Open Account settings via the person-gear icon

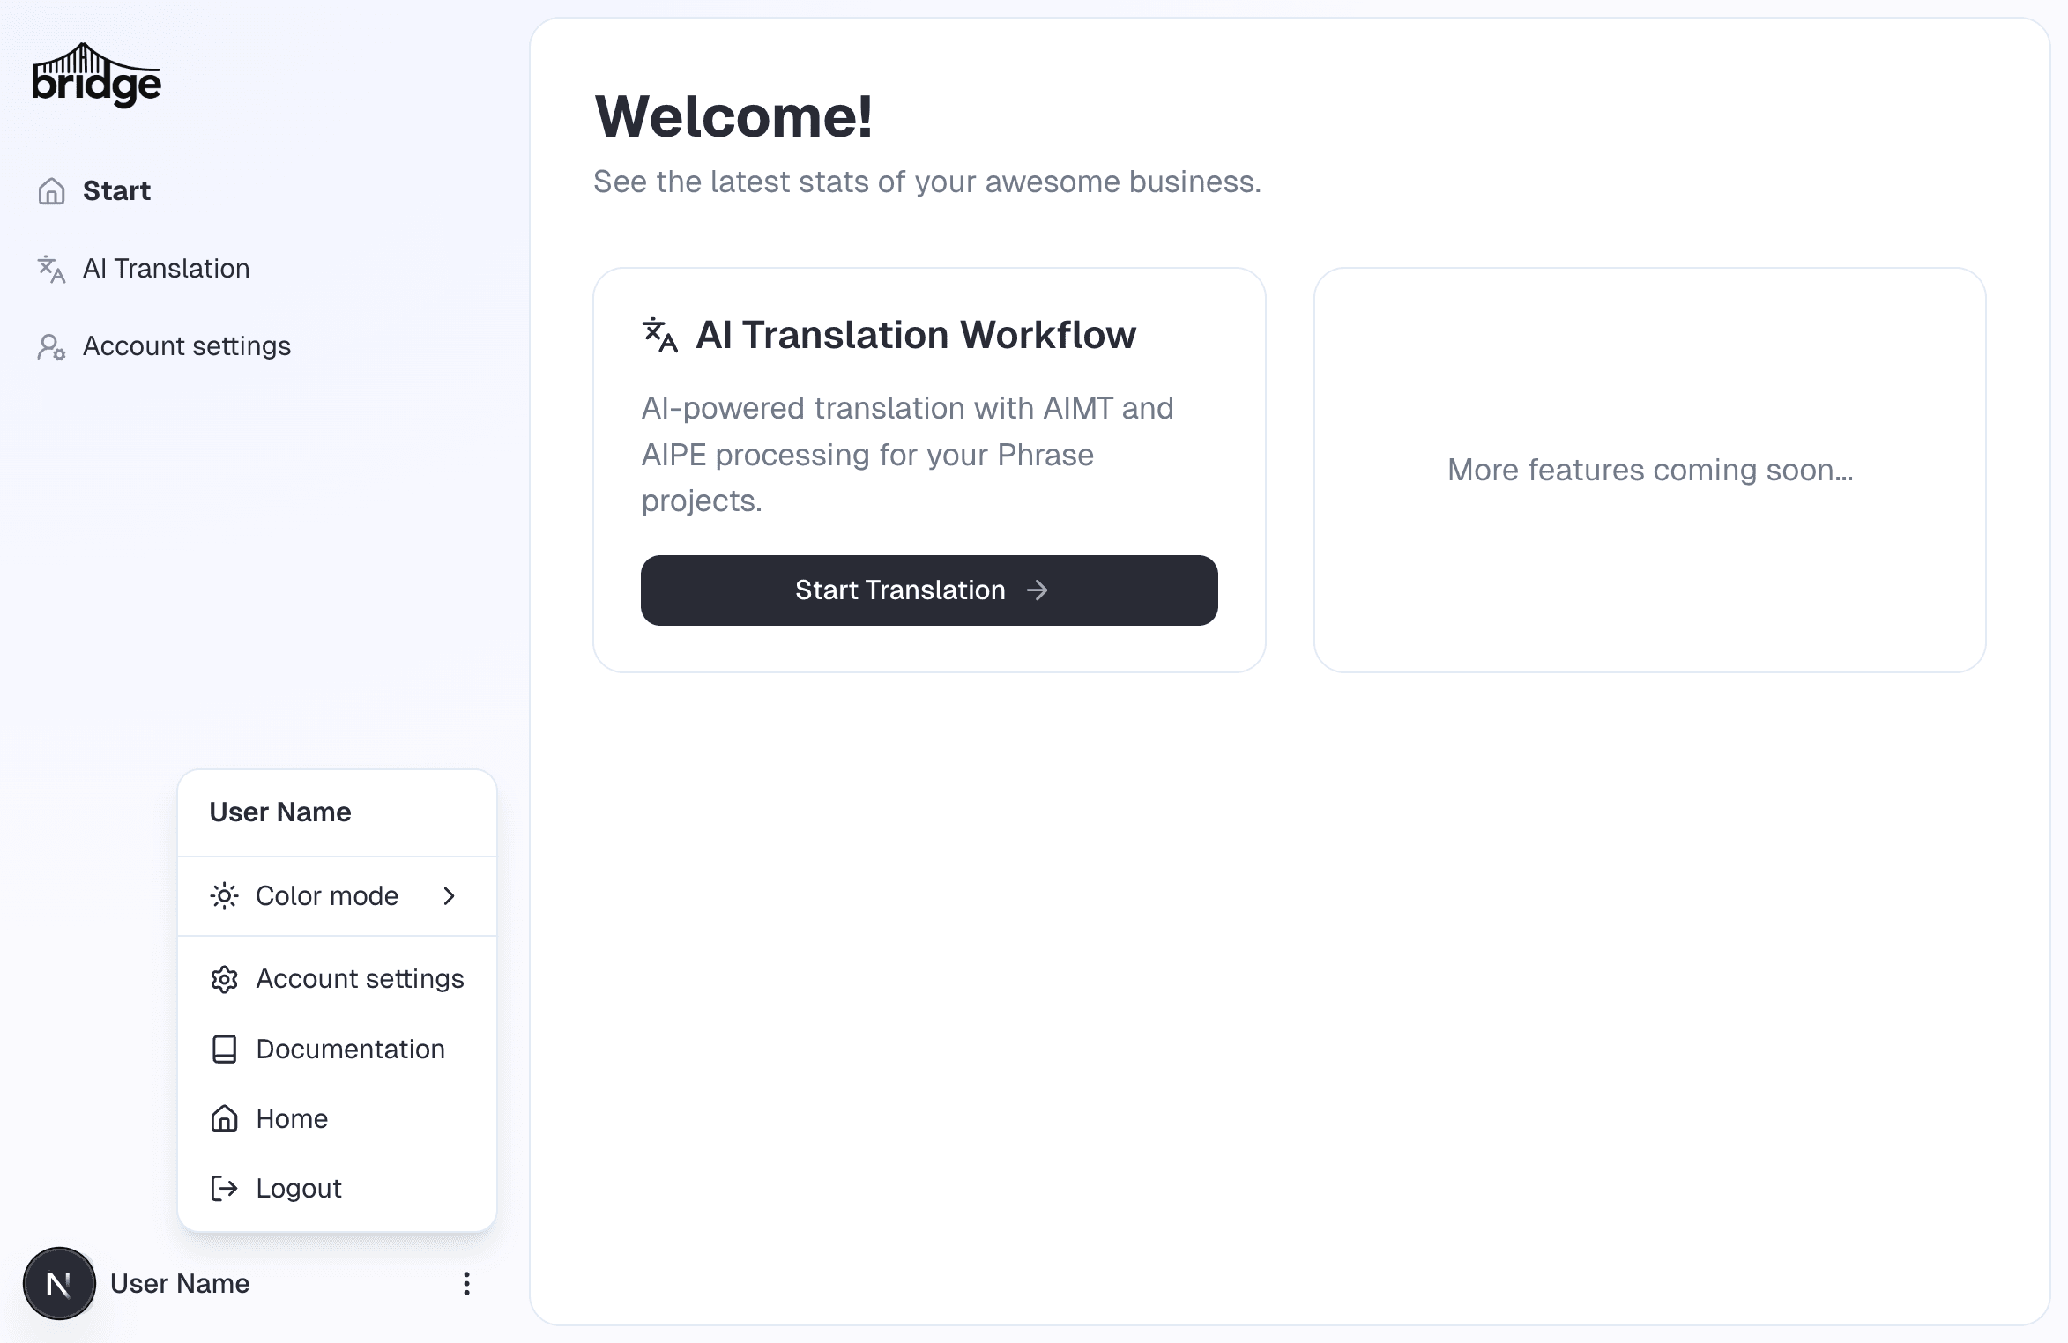click(x=50, y=347)
